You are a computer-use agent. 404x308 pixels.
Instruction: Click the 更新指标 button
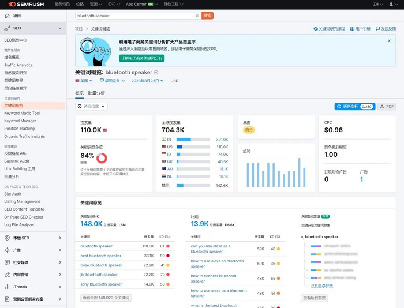[355, 106]
